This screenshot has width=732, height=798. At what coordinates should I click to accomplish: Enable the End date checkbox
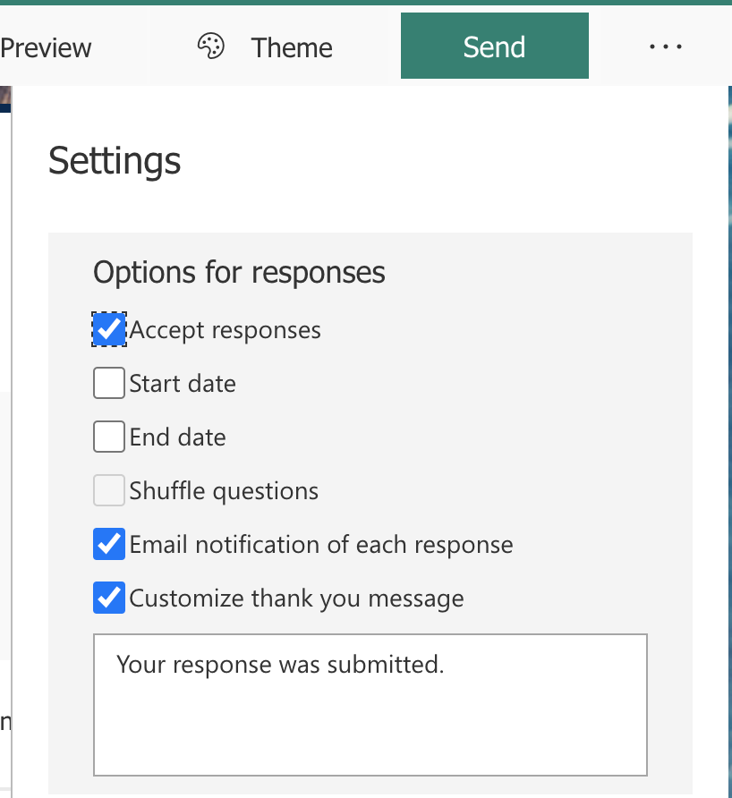click(x=109, y=437)
